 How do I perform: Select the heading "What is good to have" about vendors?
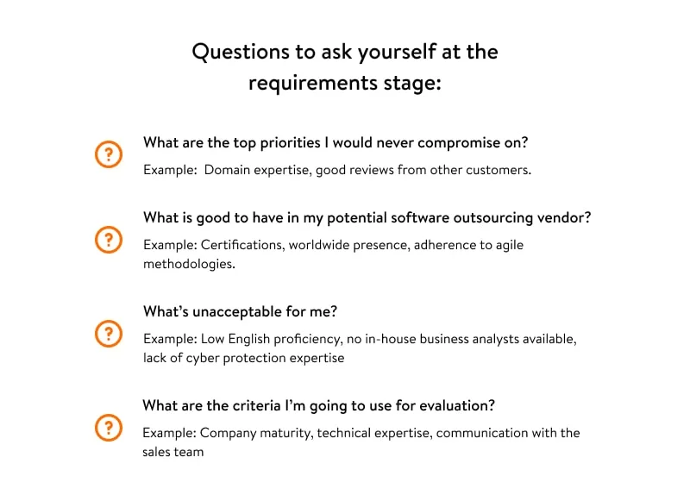click(367, 217)
